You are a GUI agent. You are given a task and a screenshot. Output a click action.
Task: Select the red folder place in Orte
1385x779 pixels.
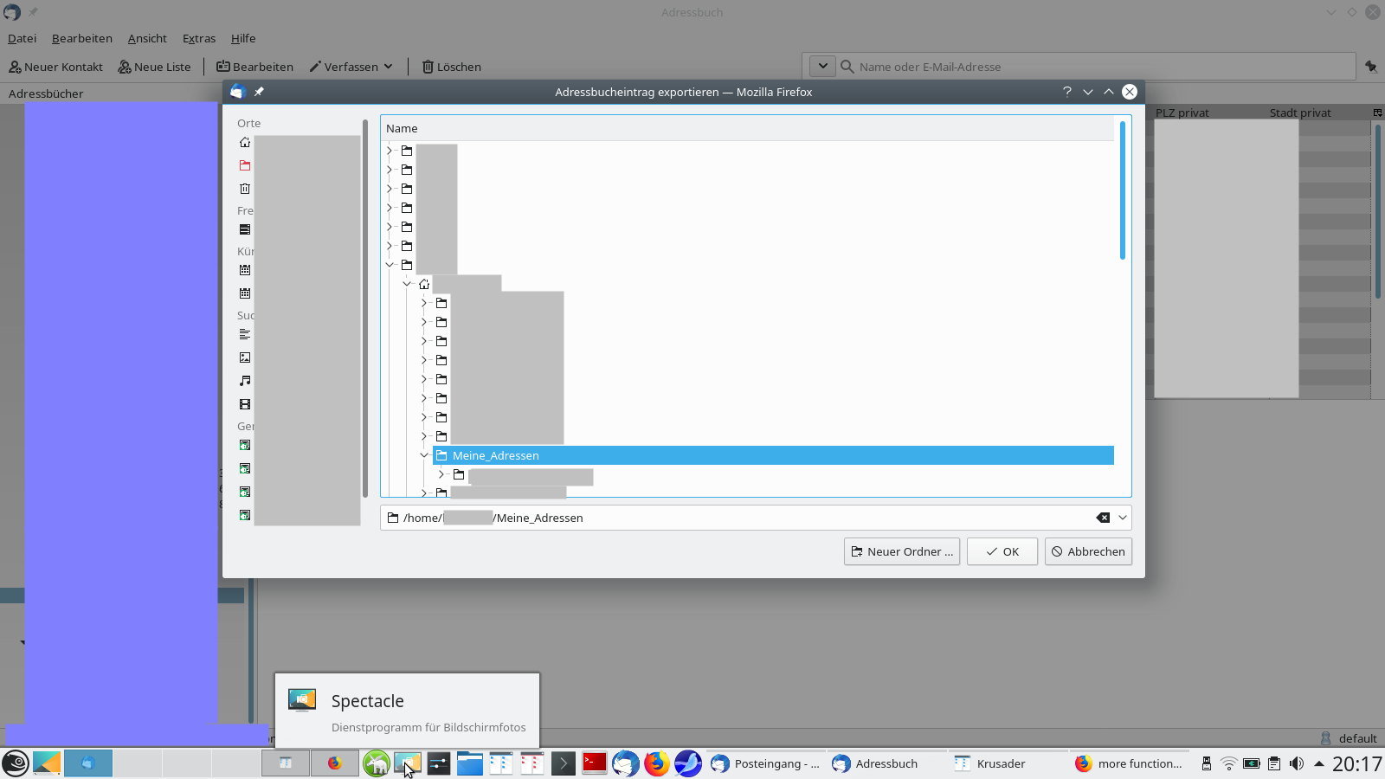245,165
